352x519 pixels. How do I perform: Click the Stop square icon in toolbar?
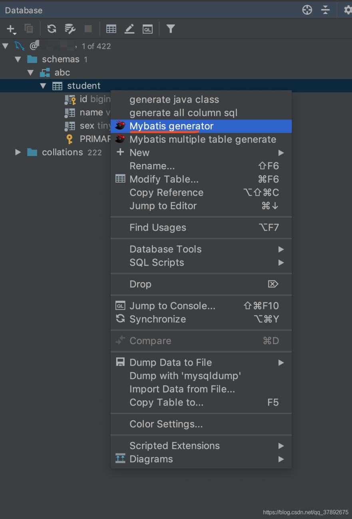(88, 28)
